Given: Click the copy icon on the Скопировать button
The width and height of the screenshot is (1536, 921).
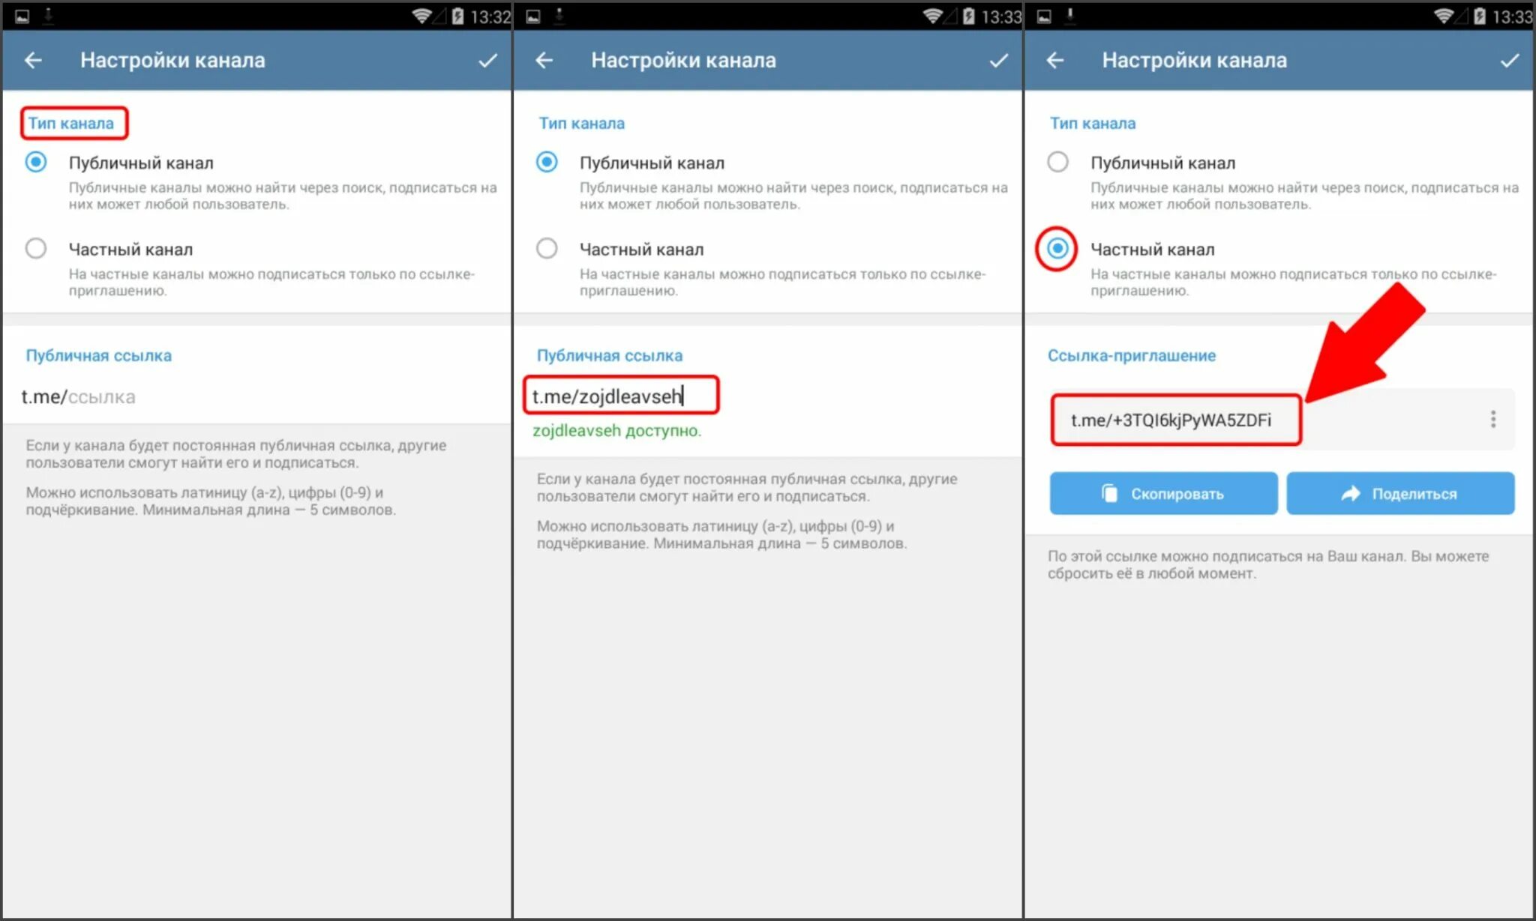Looking at the screenshot, I should click(x=1110, y=493).
